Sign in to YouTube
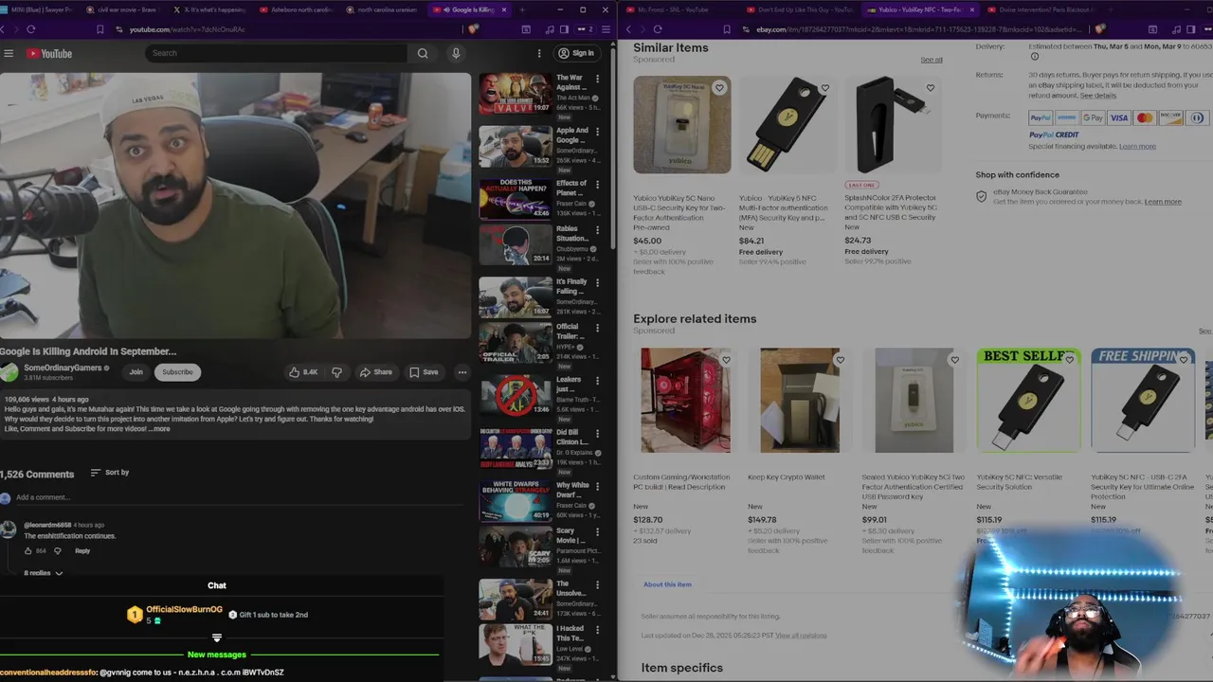The height and width of the screenshot is (682, 1213). click(576, 53)
